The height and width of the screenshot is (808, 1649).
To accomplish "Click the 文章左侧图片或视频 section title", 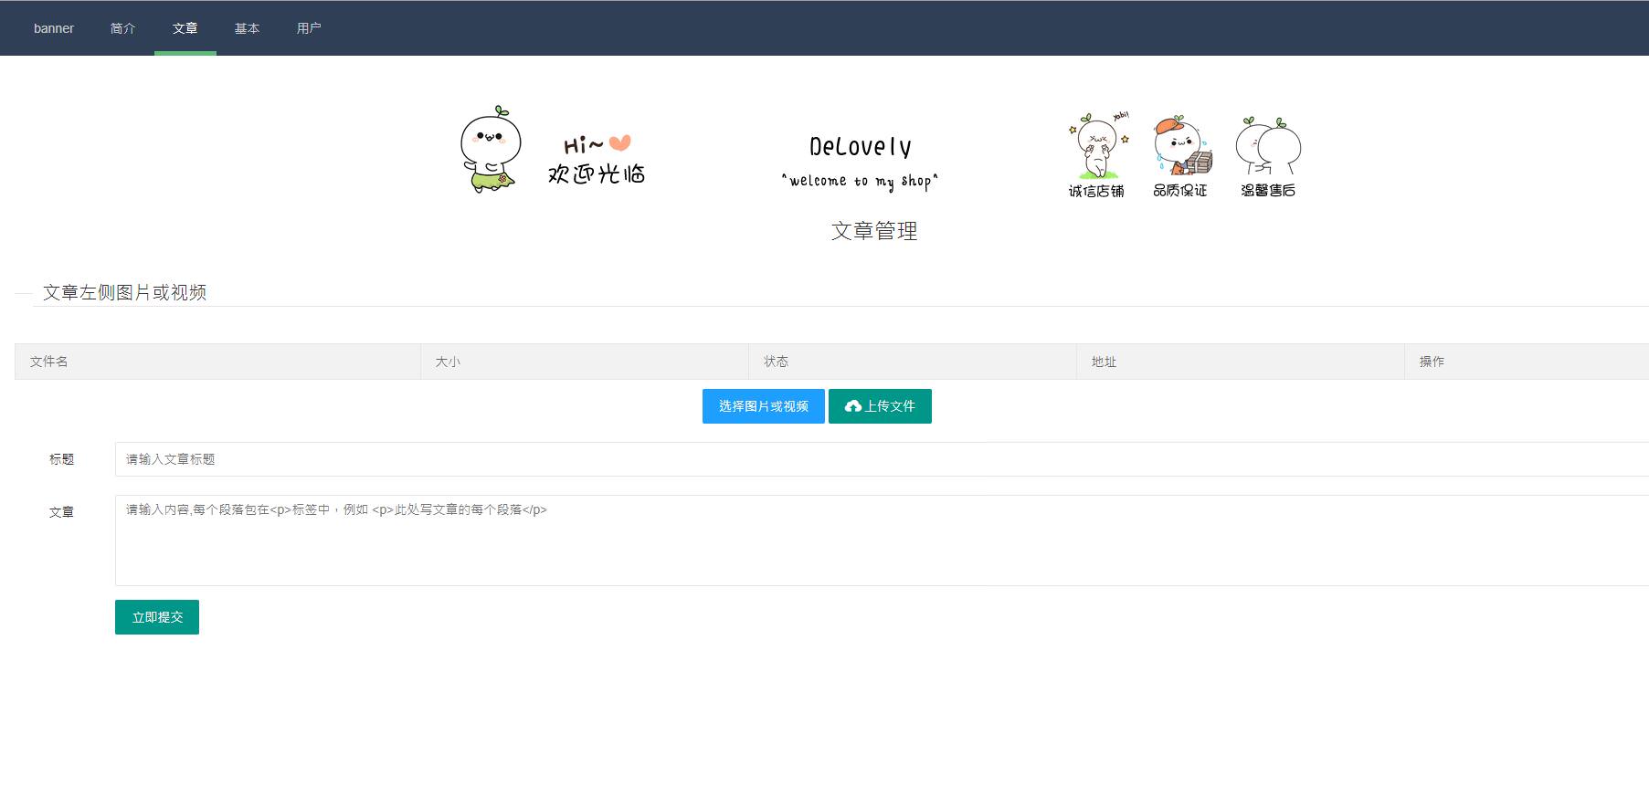I will pyautogui.click(x=124, y=292).
